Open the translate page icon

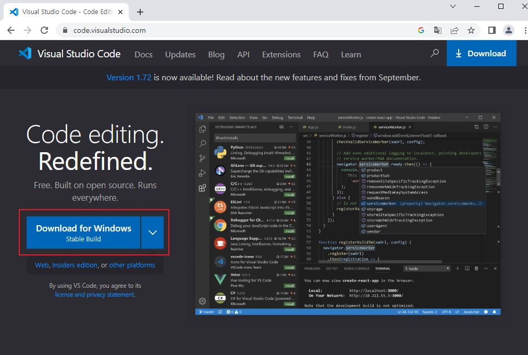438,30
